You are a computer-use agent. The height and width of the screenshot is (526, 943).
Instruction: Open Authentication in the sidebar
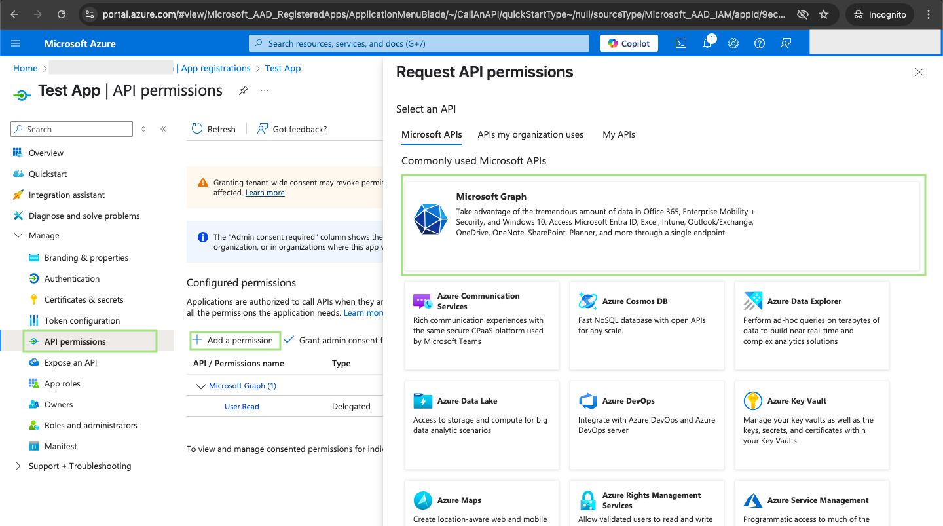[72, 278]
